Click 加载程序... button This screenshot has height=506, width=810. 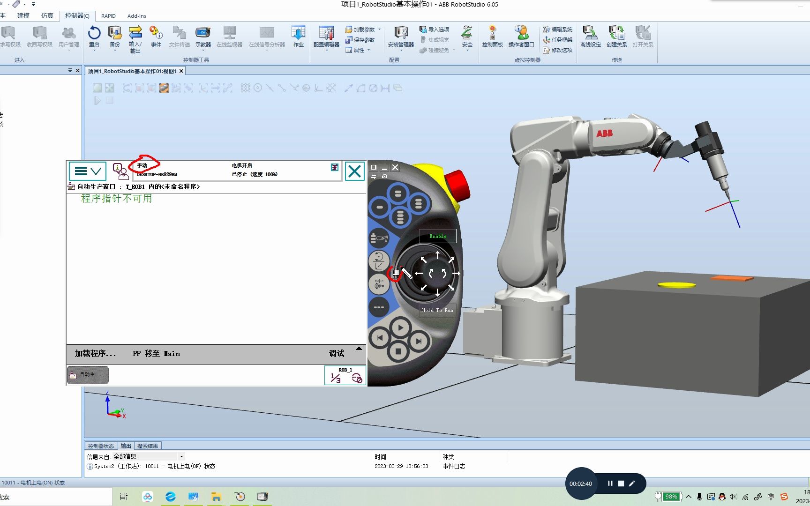(x=95, y=354)
